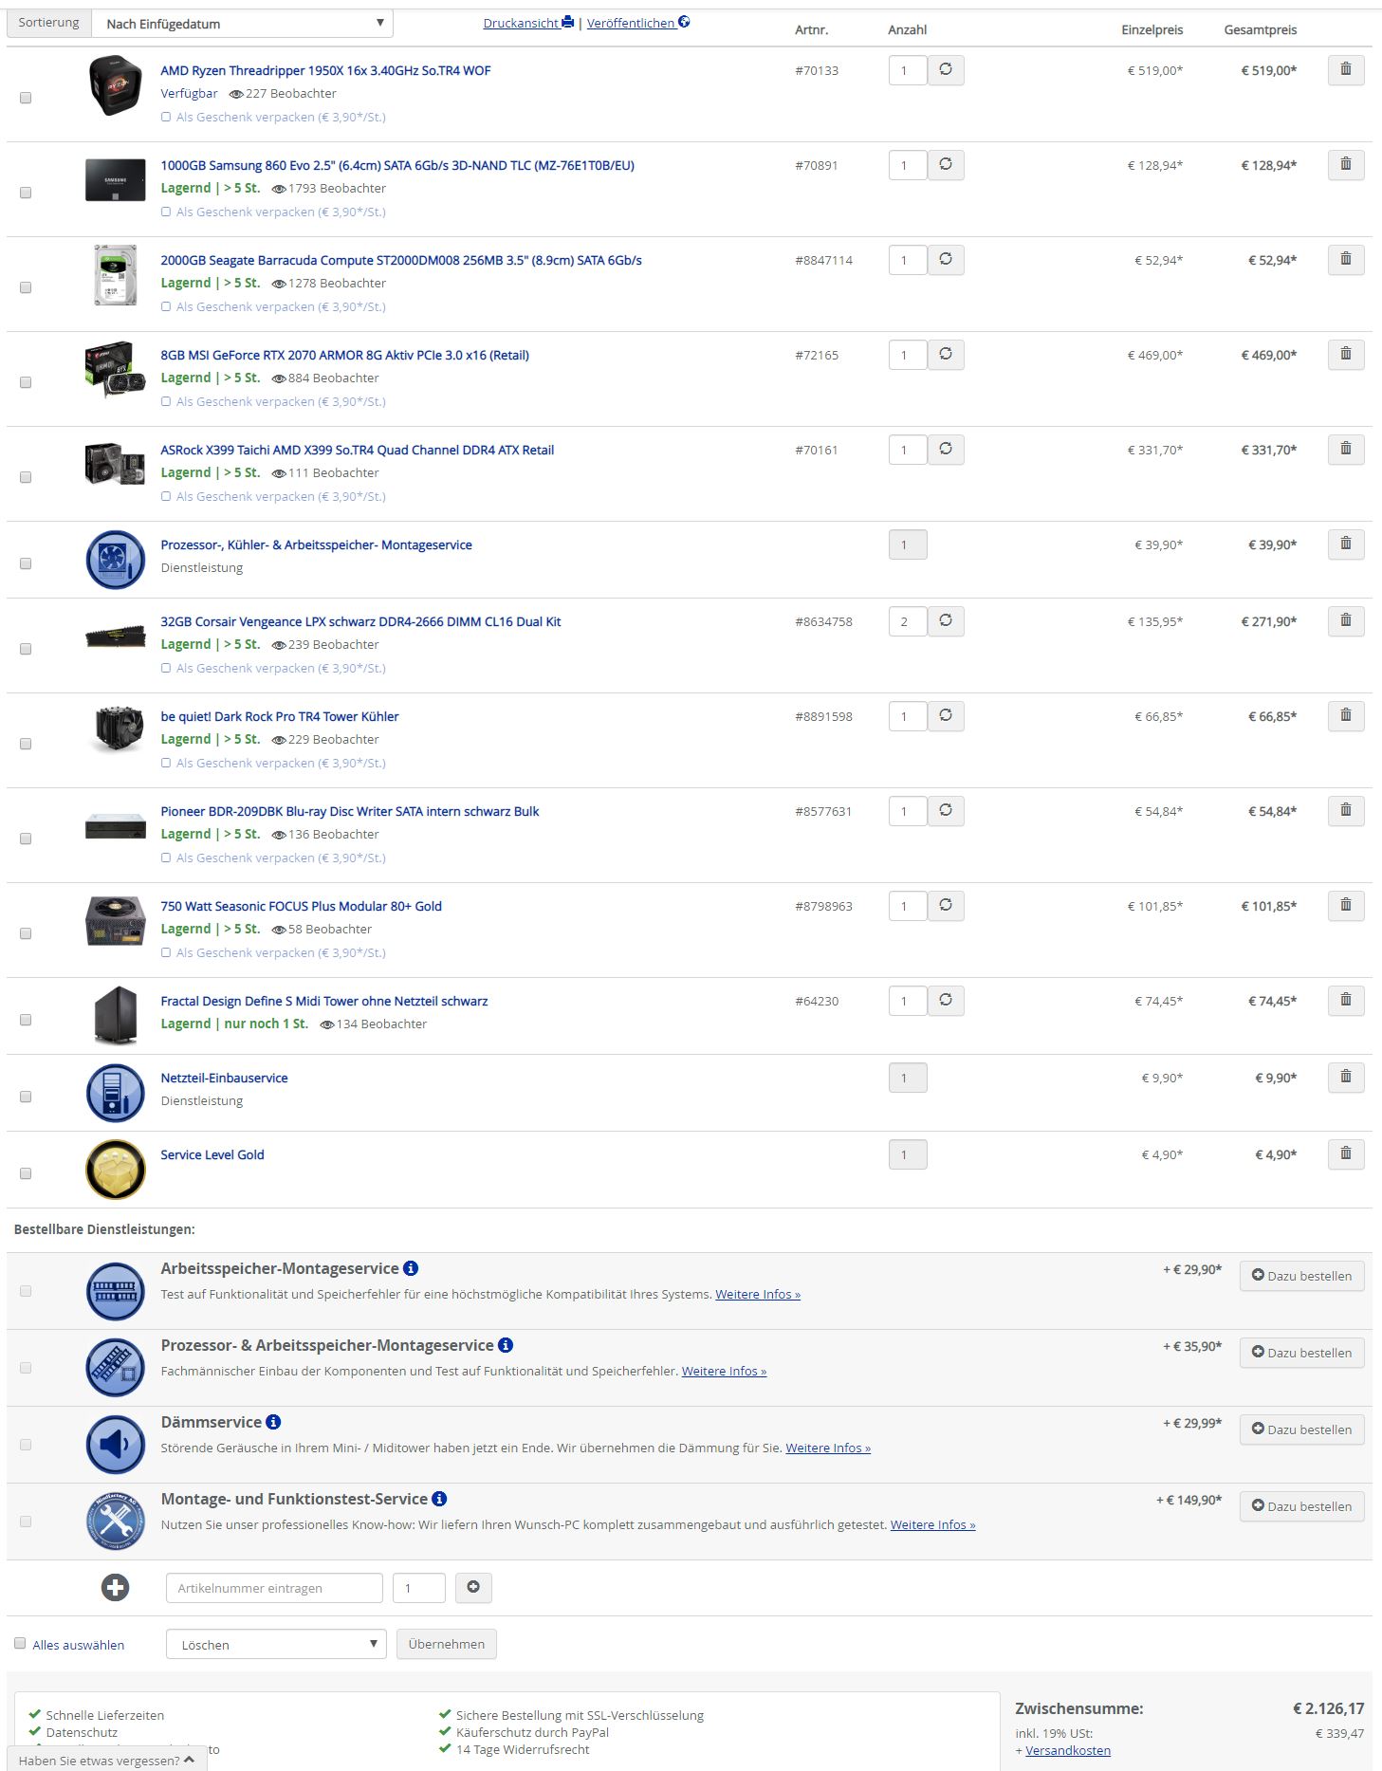The width and height of the screenshot is (1382, 1771).
Task: Refresh quantity of Corsair Vengeance RAM
Action: click(946, 621)
